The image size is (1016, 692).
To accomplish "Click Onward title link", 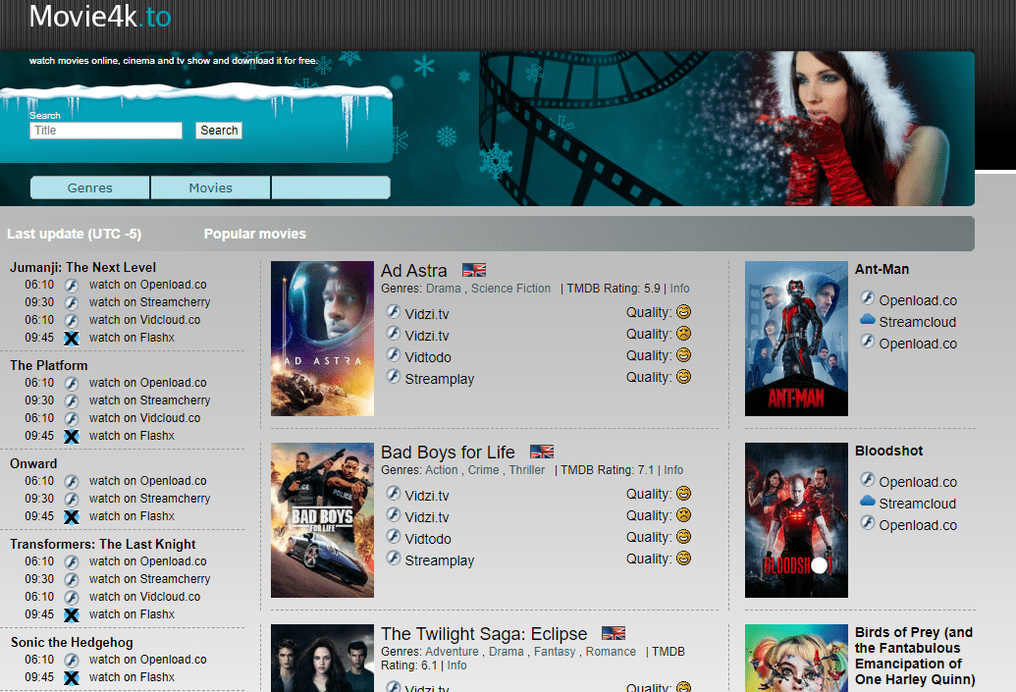I will (x=33, y=464).
